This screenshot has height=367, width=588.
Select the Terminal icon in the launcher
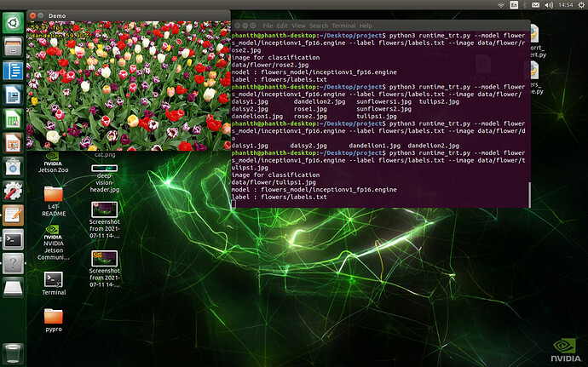point(13,239)
